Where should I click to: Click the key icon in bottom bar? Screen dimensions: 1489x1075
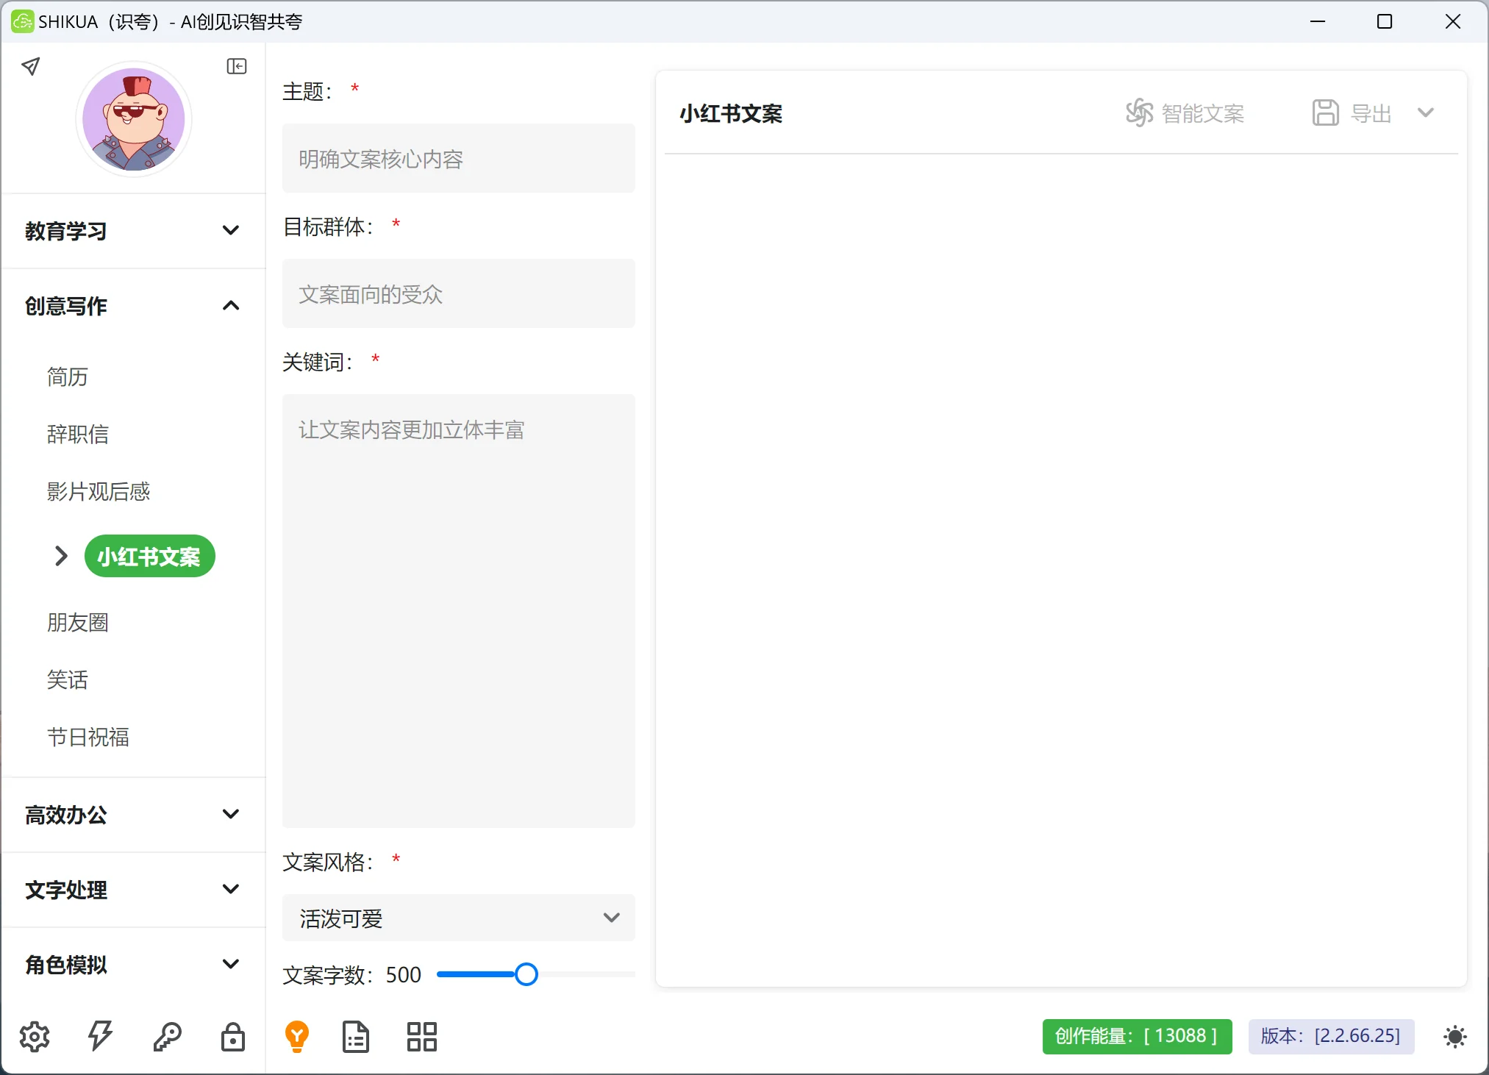pos(167,1037)
